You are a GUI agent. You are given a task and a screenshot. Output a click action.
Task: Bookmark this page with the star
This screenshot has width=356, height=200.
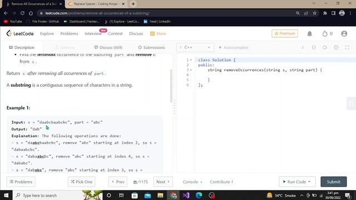[314, 13]
